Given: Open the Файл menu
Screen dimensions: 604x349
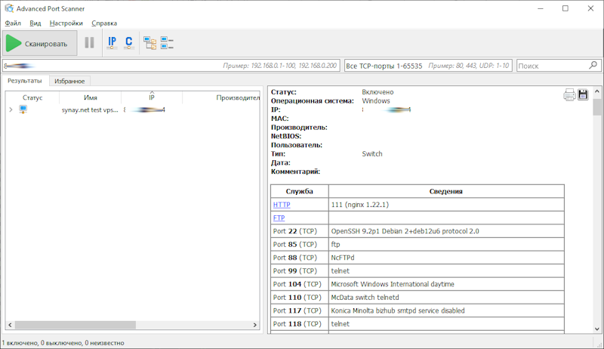Looking at the screenshot, I should [x=13, y=23].
